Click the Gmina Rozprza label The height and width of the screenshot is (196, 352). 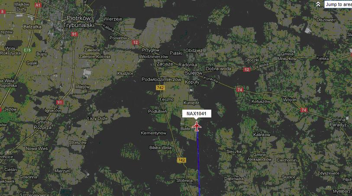point(43,125)
